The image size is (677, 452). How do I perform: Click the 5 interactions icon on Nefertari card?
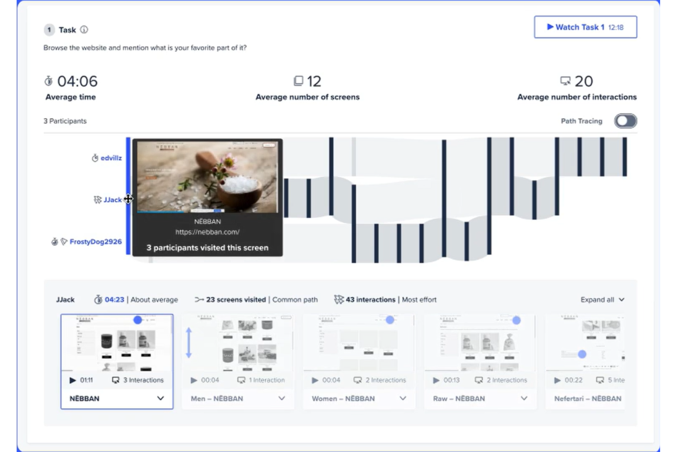pos(600,380)
